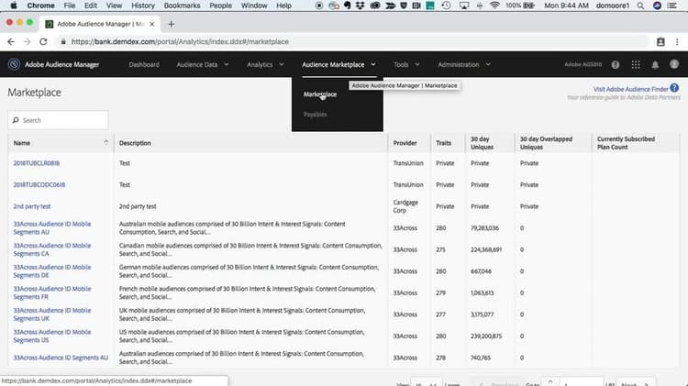Expand the Analytics menu

pos(265,64)
